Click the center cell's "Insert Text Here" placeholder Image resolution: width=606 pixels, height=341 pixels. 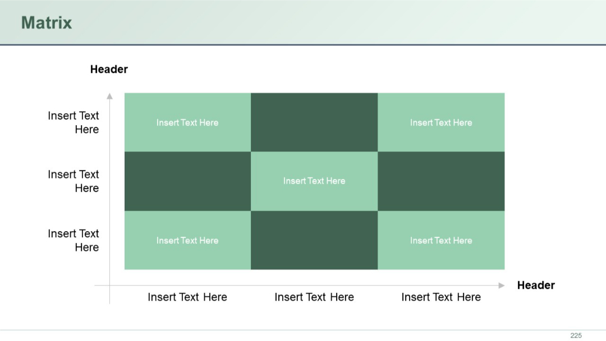tap(314, 181)
